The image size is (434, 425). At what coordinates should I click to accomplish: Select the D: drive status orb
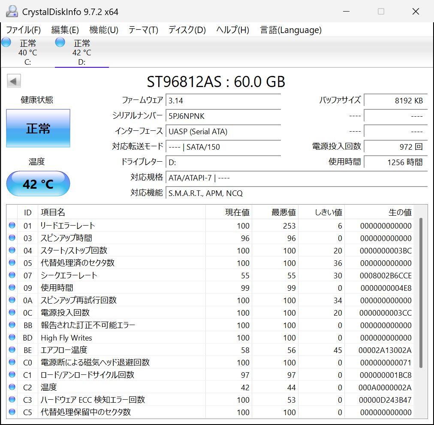[60, 42]
